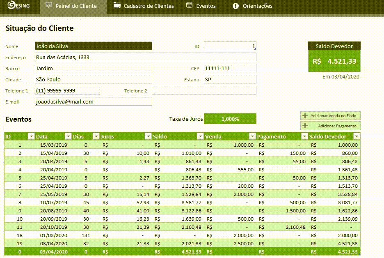Go to the Eventos tab
Screen dimensions: 384x258
(x=201, y=6)
